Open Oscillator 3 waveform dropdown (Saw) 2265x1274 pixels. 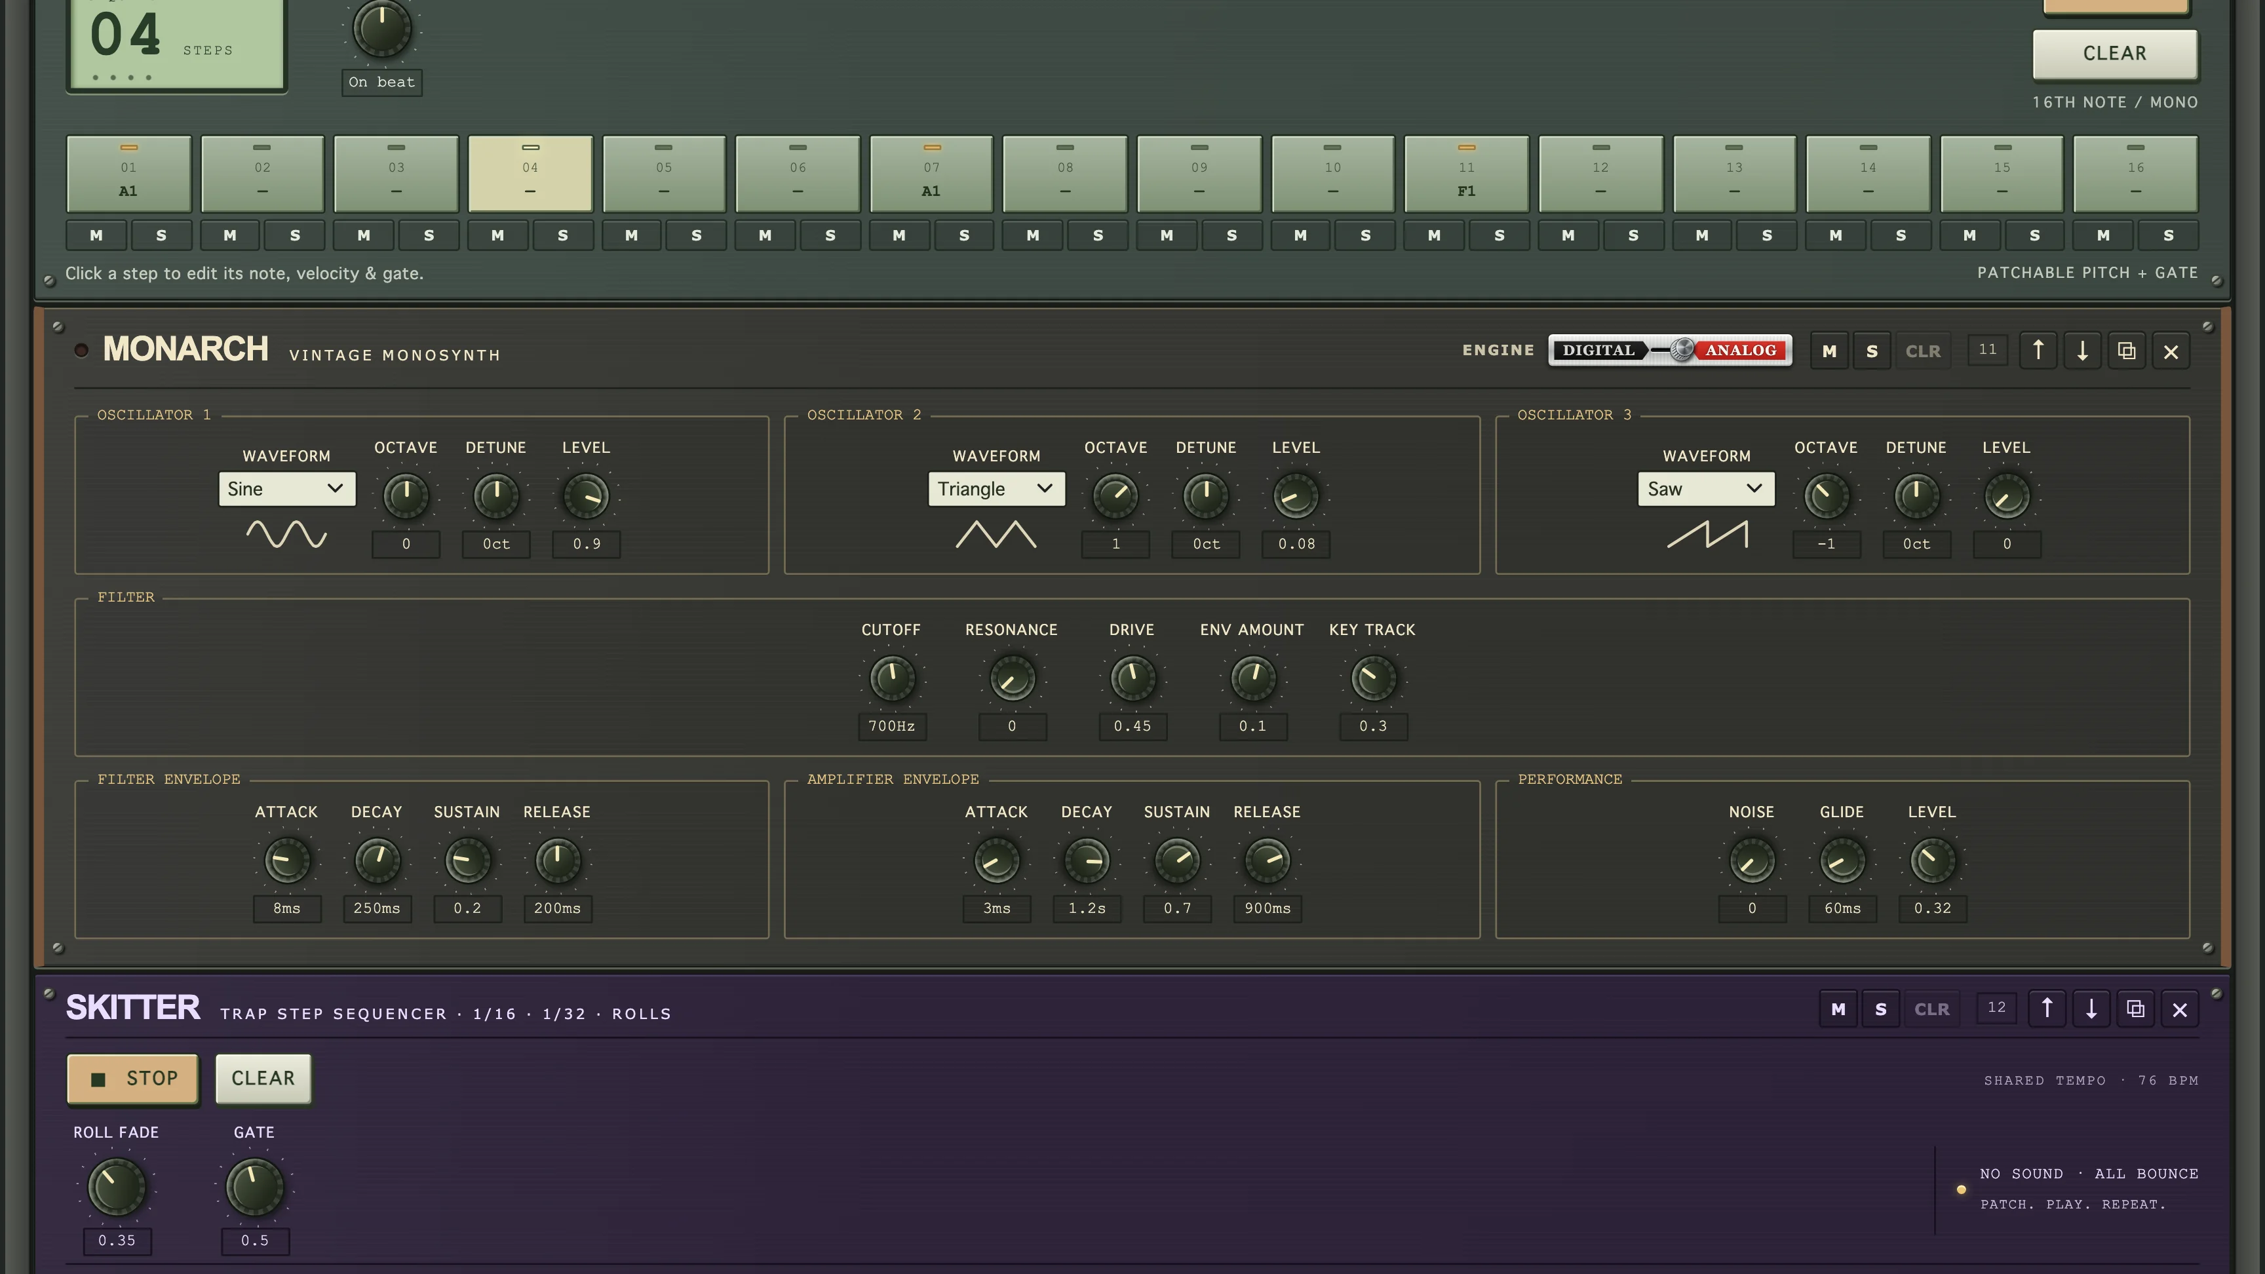coord(1706,489)
